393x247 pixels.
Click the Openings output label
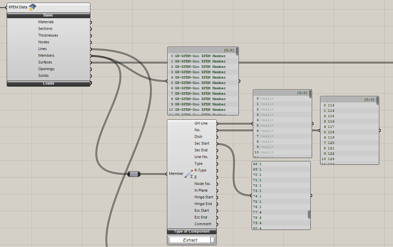[x=46, y=69]
